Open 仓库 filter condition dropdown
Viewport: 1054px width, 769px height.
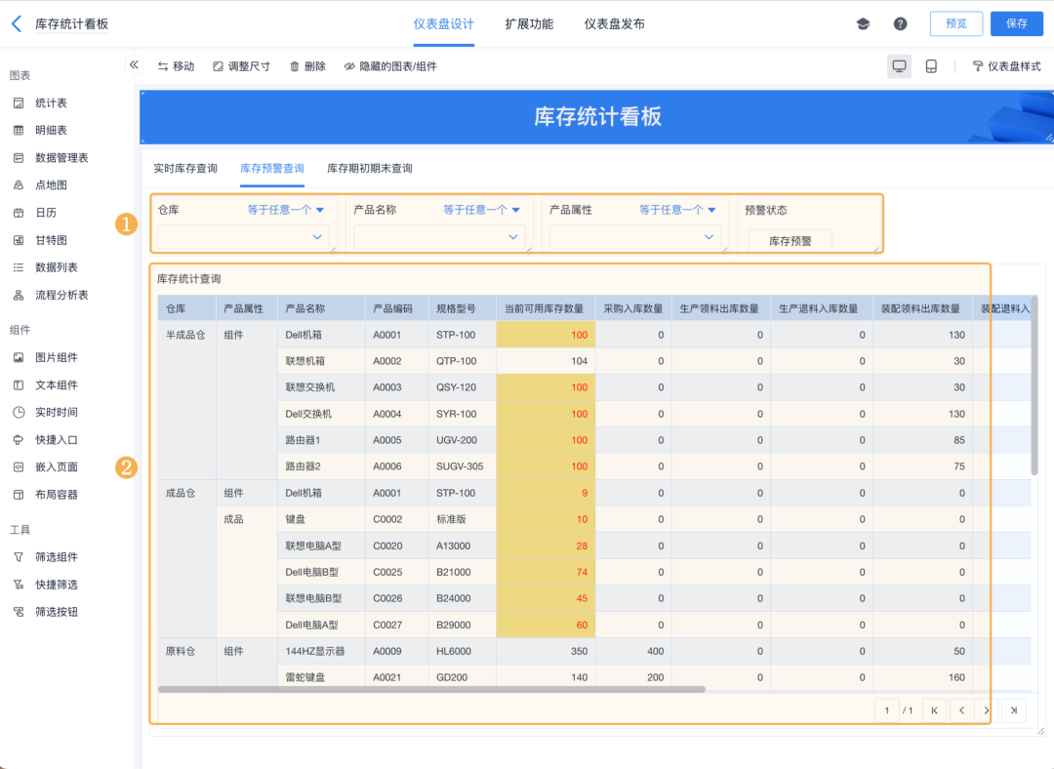coord(286,210)
